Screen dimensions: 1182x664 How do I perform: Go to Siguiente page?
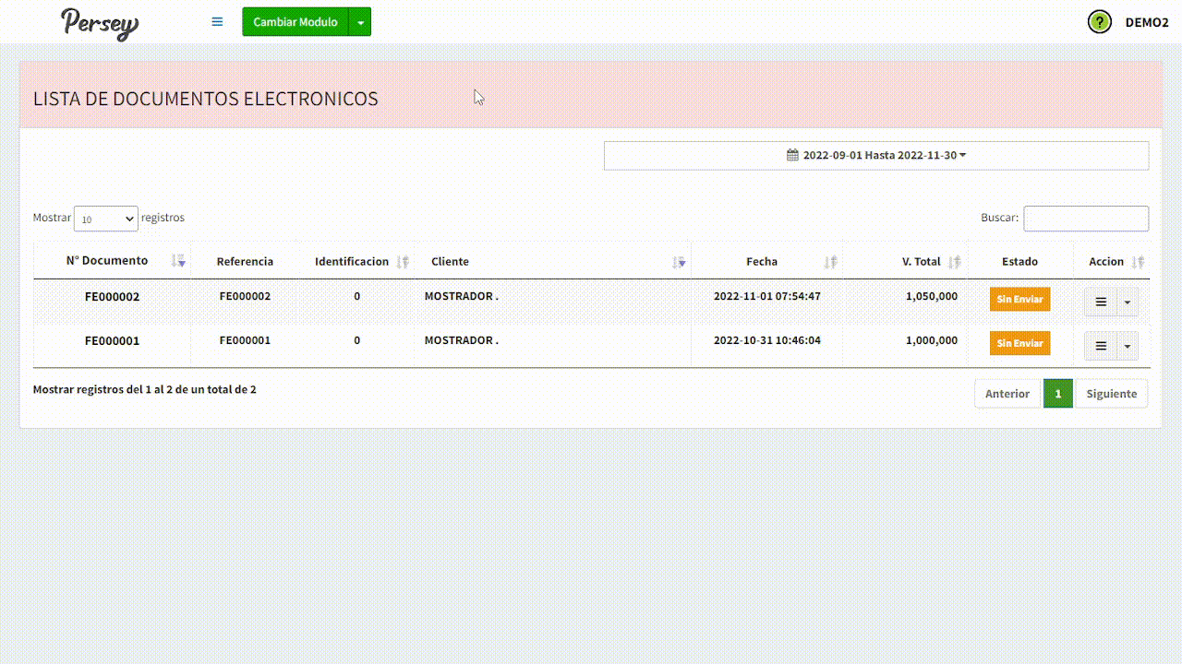tap(1111, 394)
